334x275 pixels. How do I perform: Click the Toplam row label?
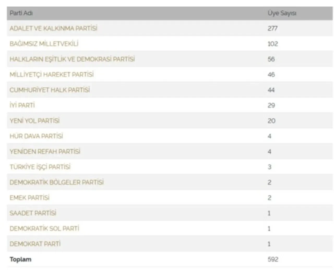20,259
